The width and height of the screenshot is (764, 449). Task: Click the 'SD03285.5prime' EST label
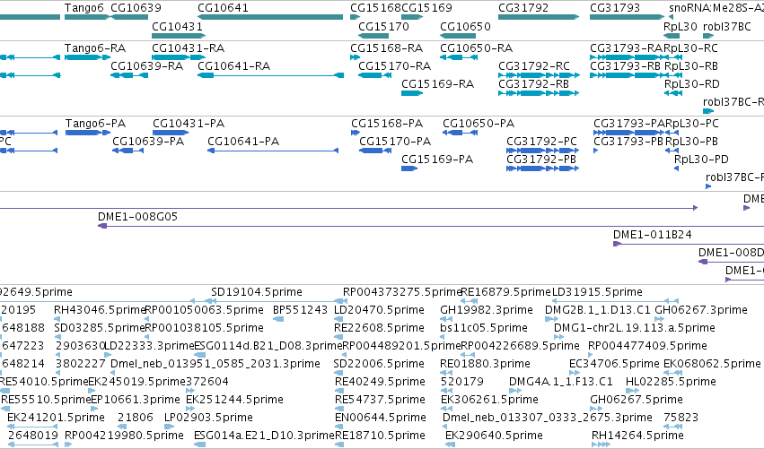(100, 328)
